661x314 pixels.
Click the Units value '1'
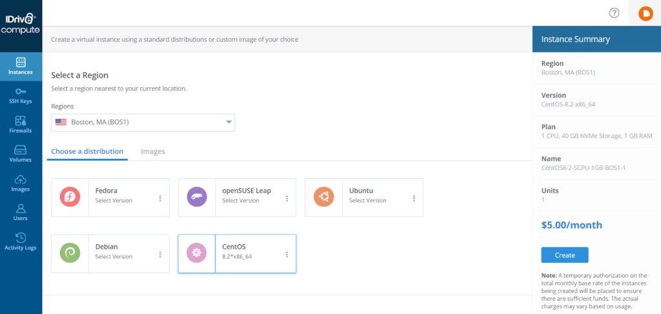[543, 199]
